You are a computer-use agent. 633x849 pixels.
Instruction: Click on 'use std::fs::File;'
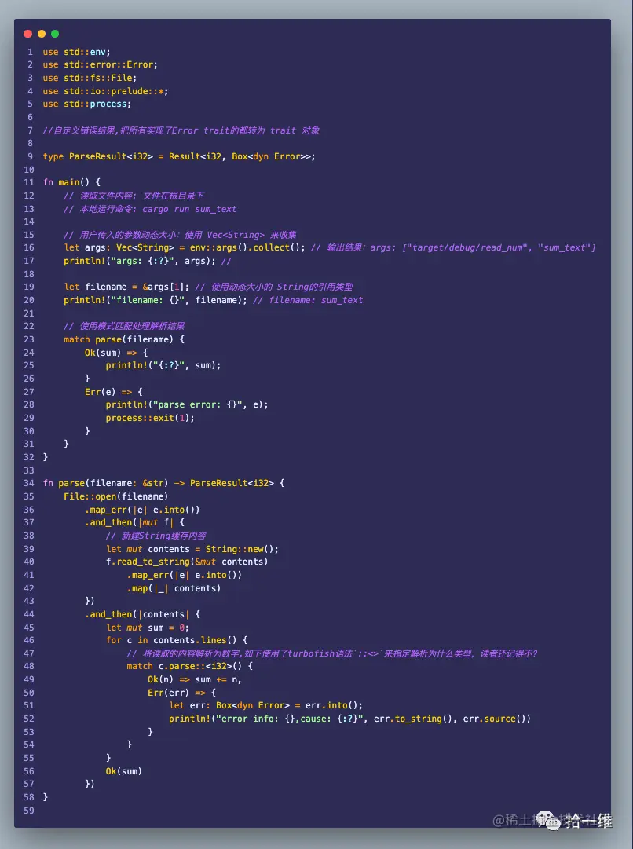coord(90,78)
